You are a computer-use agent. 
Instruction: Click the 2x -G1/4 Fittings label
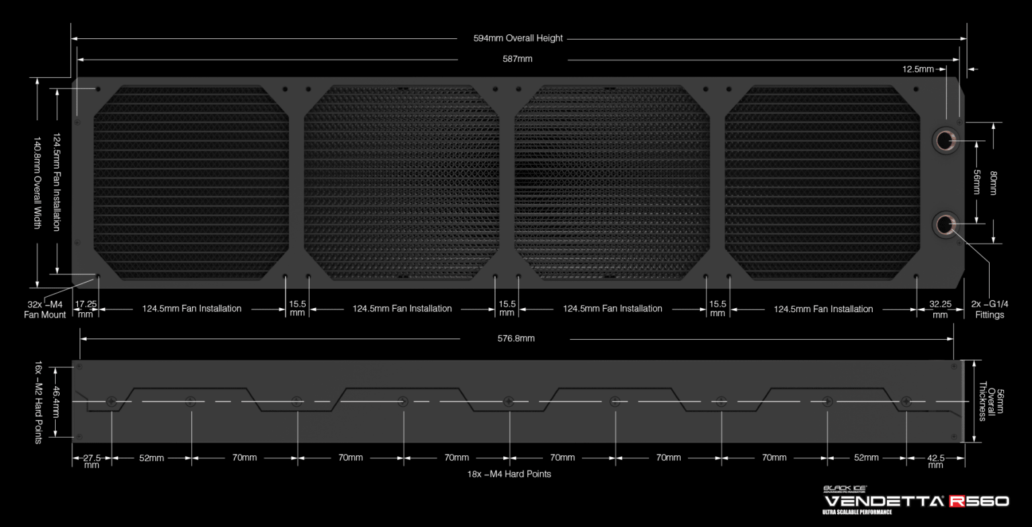coord(990,309)
